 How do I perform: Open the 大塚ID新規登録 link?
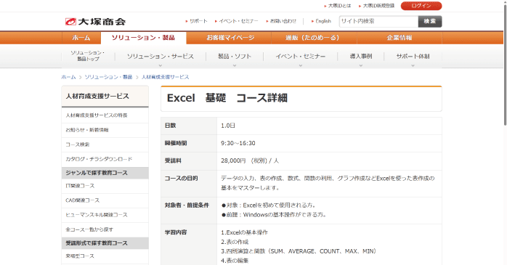(378, 6)
